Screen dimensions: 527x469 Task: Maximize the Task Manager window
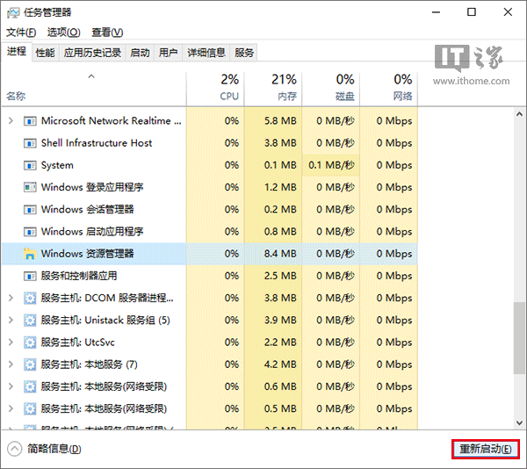coord(472,12)
